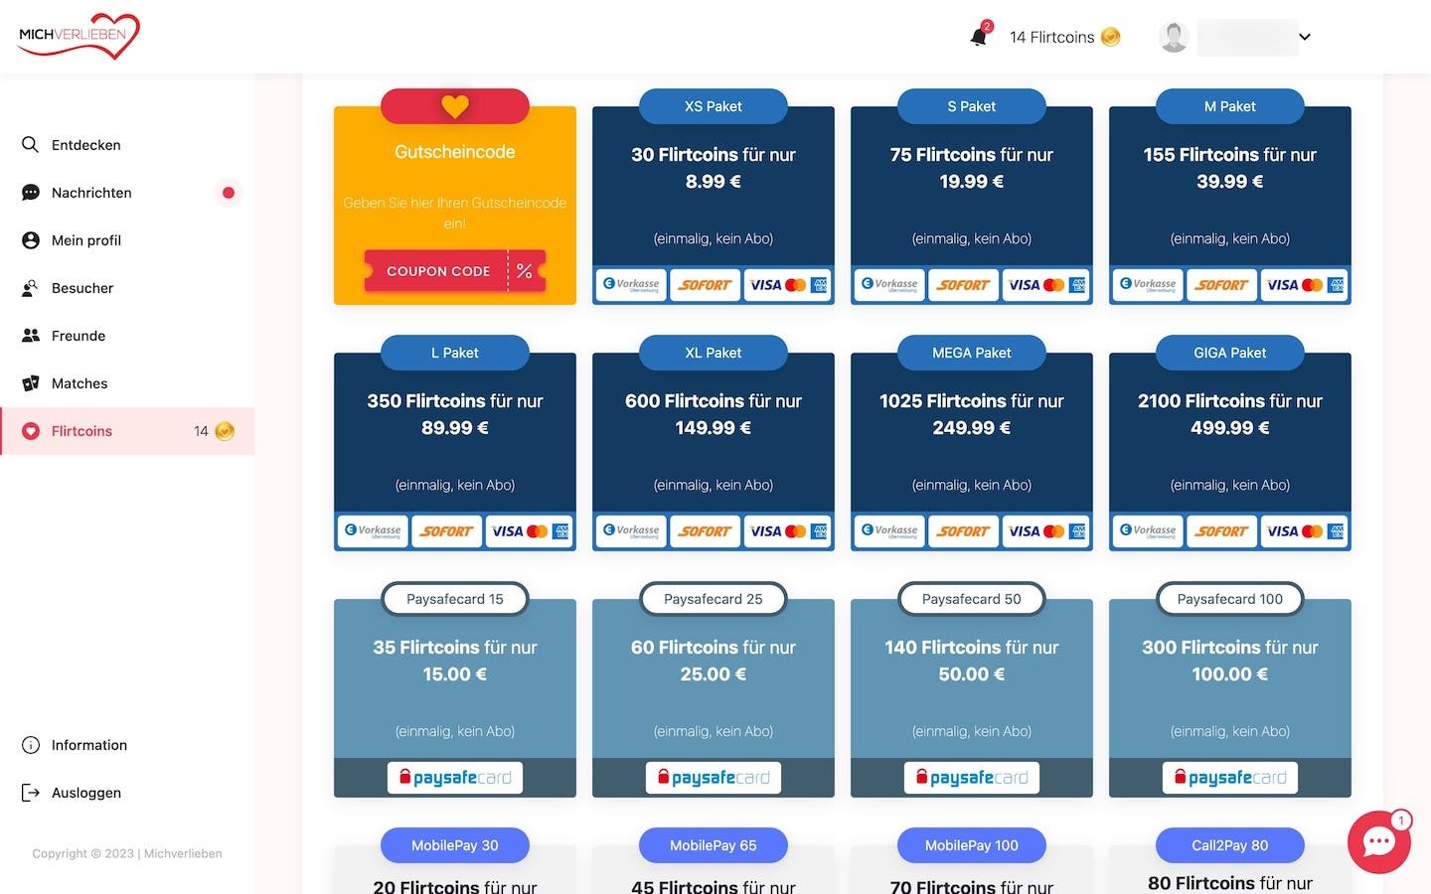Select Besucher in the sidebar

pos(127,288)
